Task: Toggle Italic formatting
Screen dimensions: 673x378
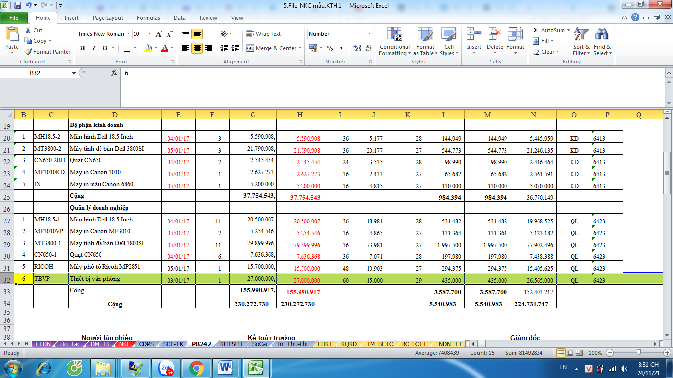Action: (94, 48)
